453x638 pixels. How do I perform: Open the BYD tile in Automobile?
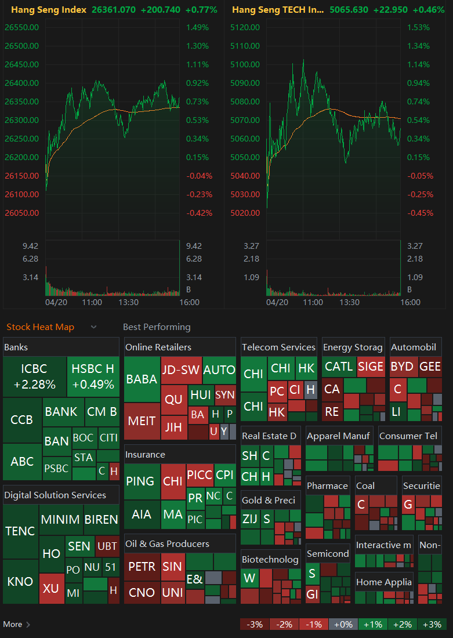click(403, 367)
